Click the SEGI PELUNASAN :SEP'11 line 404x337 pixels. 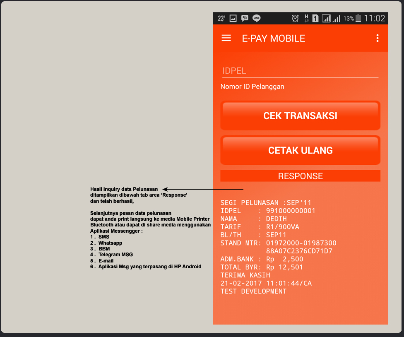coord(266,203)
